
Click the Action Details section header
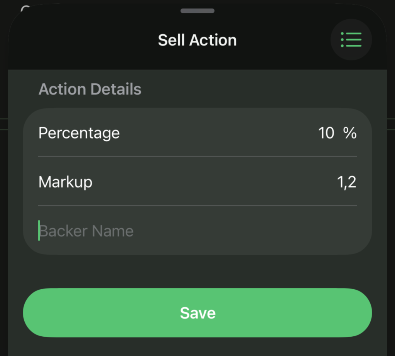pyautogui.click(x=90, y=89)
